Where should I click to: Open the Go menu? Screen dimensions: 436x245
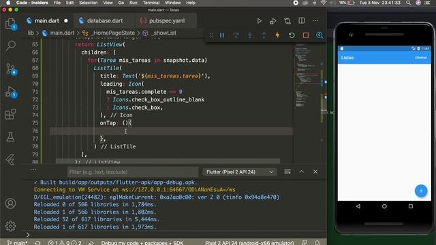tap(121, 3)
